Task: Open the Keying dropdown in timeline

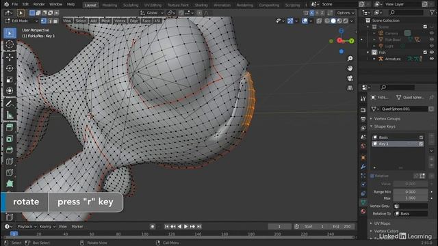Action: pyautogui.click(x=47, y=227)
